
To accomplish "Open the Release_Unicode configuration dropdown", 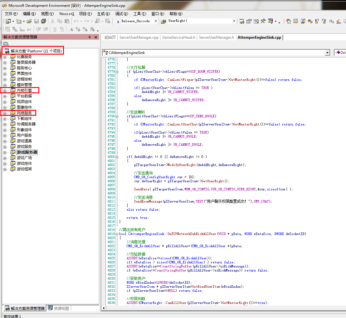I will 156,21.
